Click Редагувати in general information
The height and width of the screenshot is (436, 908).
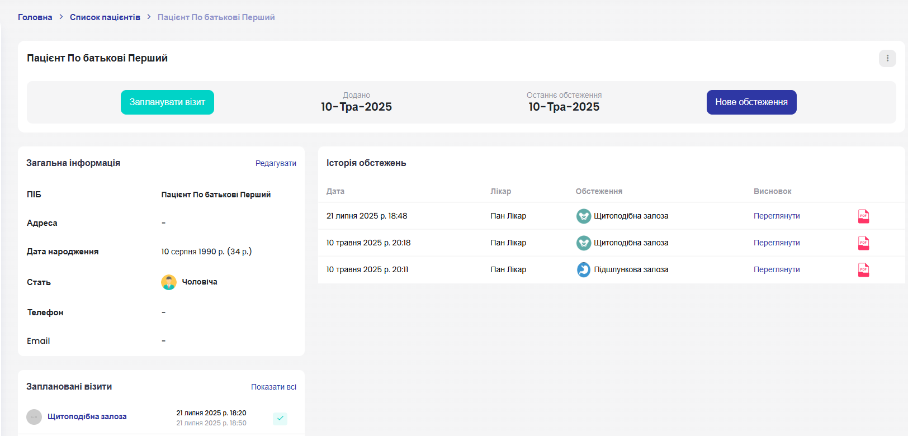(x=276, y=163)
